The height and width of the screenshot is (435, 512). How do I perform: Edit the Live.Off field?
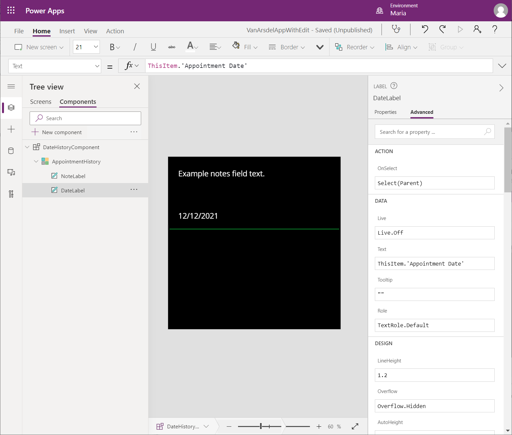click(x=434, y=233)
